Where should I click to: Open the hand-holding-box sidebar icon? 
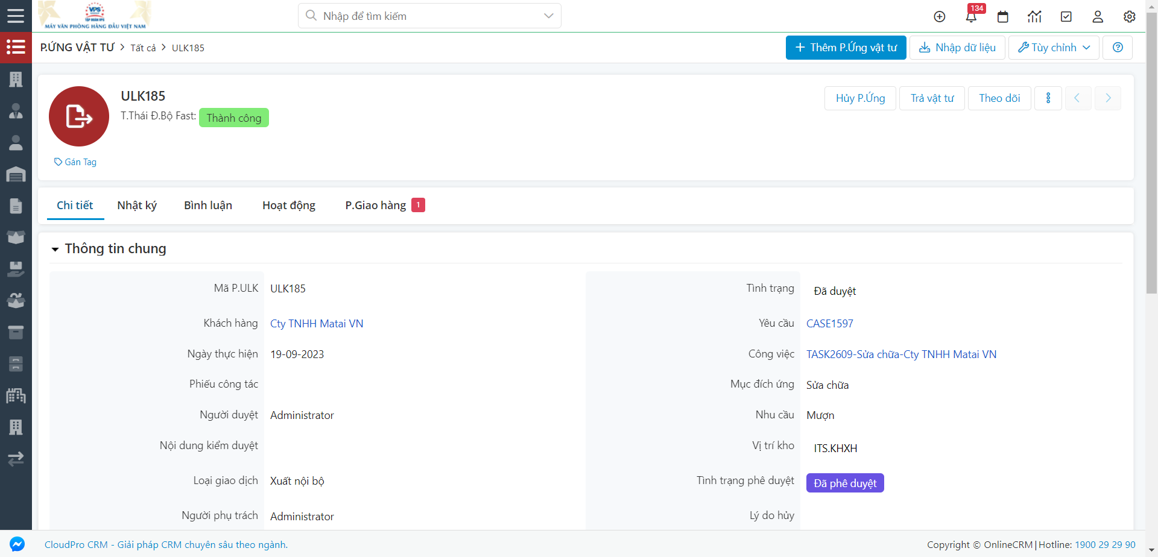(x=16, y=269)
